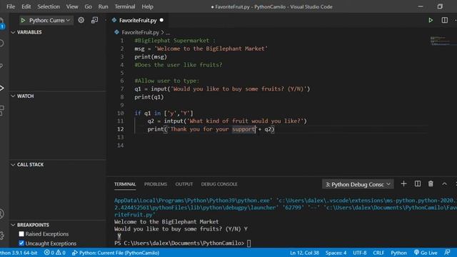
Task: Open the File menu
Action: coord(11,6)
